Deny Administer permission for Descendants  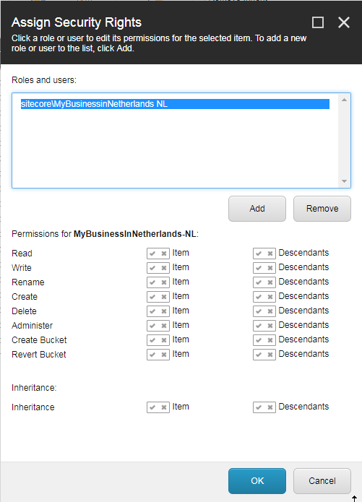coord(270,326)
